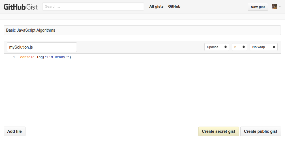Expand the caret next to avatar

click(280, 6)
